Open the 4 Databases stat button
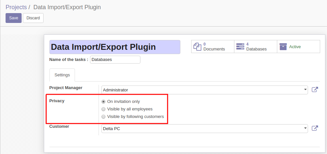This screenshot has height=154, width=327. (255, 47)
